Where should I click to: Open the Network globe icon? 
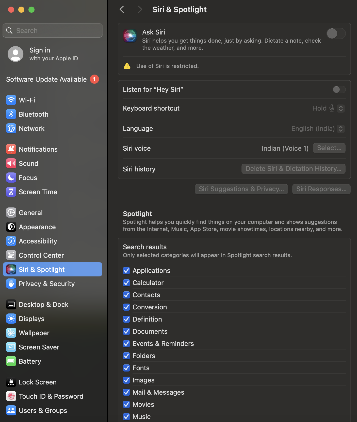[11, 128]
